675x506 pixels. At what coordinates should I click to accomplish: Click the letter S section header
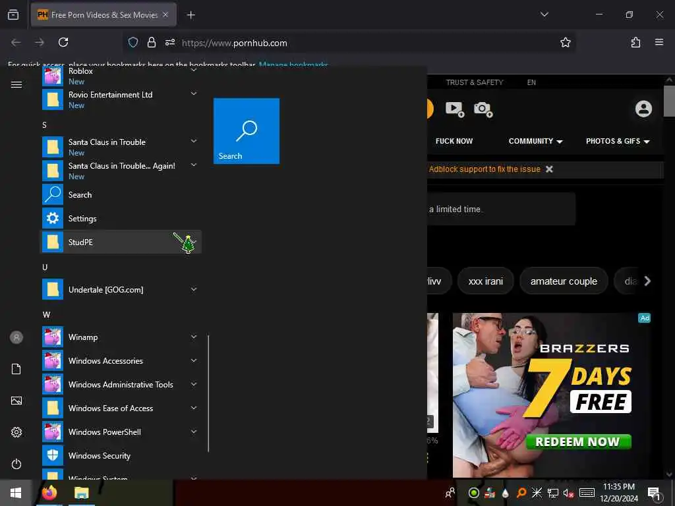pos(44,125)
